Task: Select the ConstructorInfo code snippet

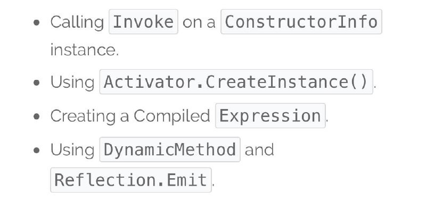Action: pos(301,22)
